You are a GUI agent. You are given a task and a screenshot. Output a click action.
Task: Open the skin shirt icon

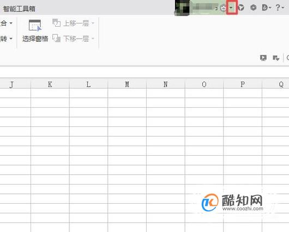click(241, 8)
